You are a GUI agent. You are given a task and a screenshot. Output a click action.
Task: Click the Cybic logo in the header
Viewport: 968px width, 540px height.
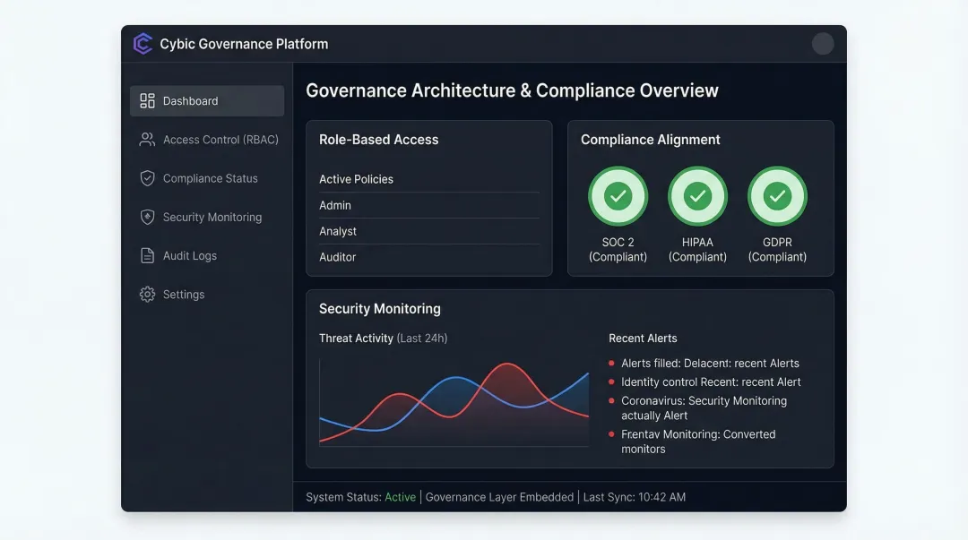tap(143, 43)
